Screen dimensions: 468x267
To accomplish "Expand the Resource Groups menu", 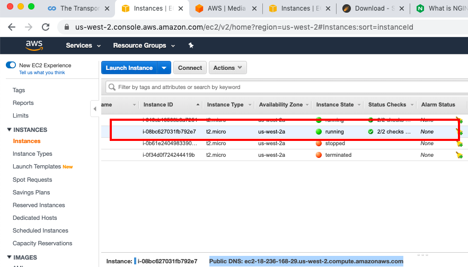I will tap(144, 46).
